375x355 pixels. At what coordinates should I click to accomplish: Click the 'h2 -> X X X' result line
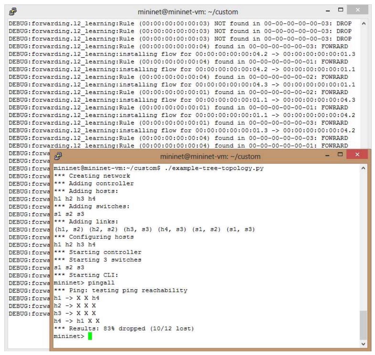click(x=75, y=306)
